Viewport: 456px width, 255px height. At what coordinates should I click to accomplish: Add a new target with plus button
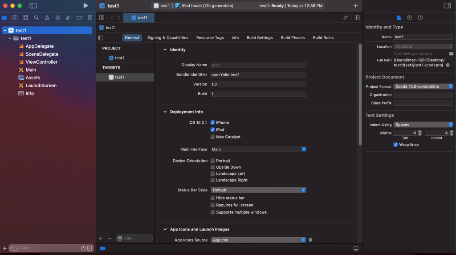point(101,239)
